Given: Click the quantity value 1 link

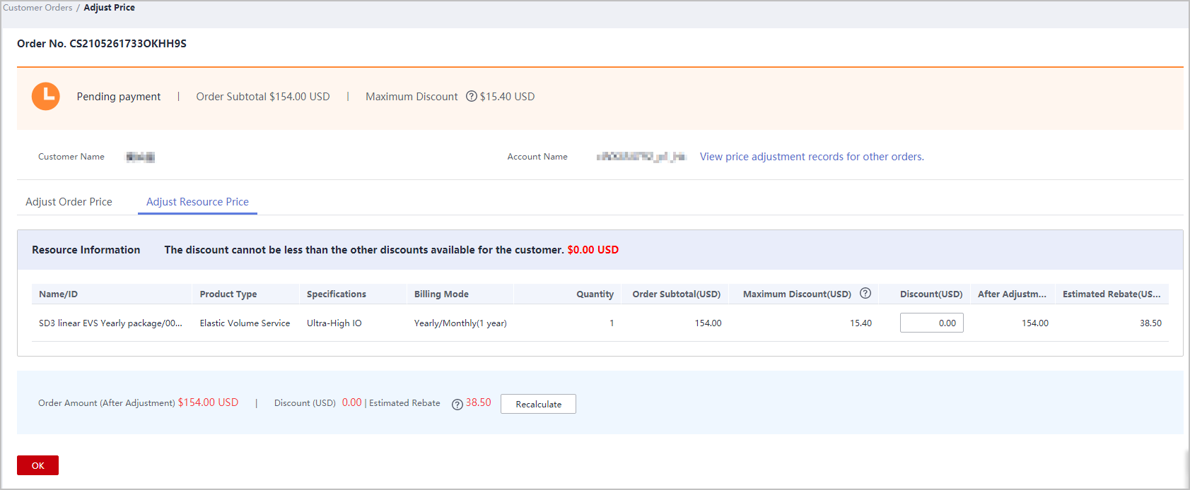Looking at the screenshot, I should 612,323.
